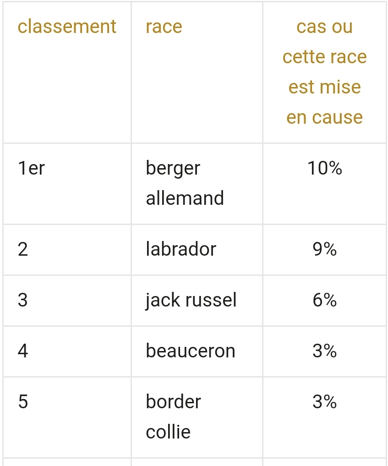Click the 'jack russel' race cell
Viewport: 388px width, 466px height.
(x=191, y=301)
